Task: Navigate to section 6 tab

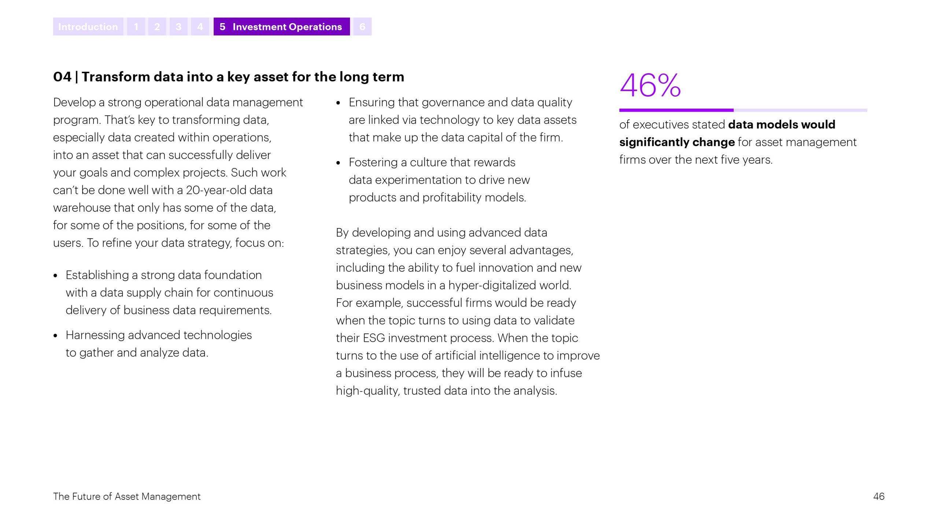Action: click(x=362, y=27)
